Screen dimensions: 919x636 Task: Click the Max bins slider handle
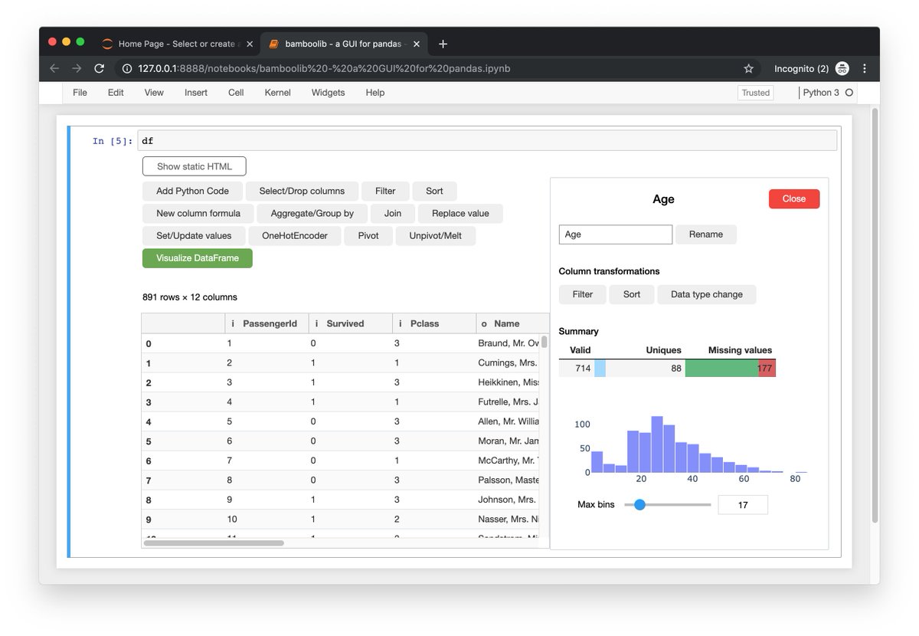point(640,504)
